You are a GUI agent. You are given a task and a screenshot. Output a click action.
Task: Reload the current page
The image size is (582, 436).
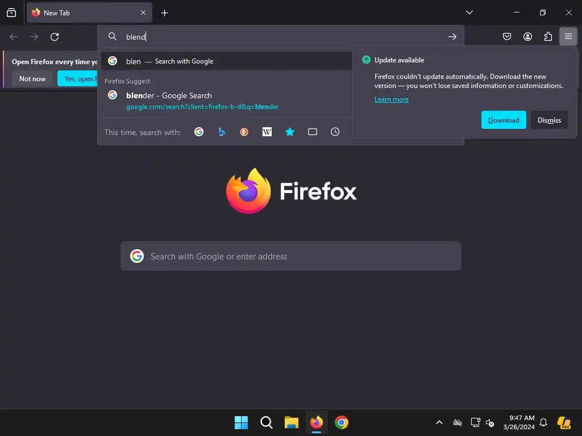coord(55,37)
